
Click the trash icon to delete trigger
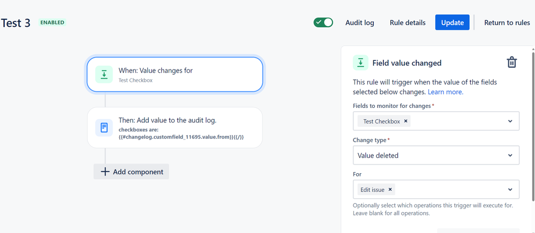512,63
